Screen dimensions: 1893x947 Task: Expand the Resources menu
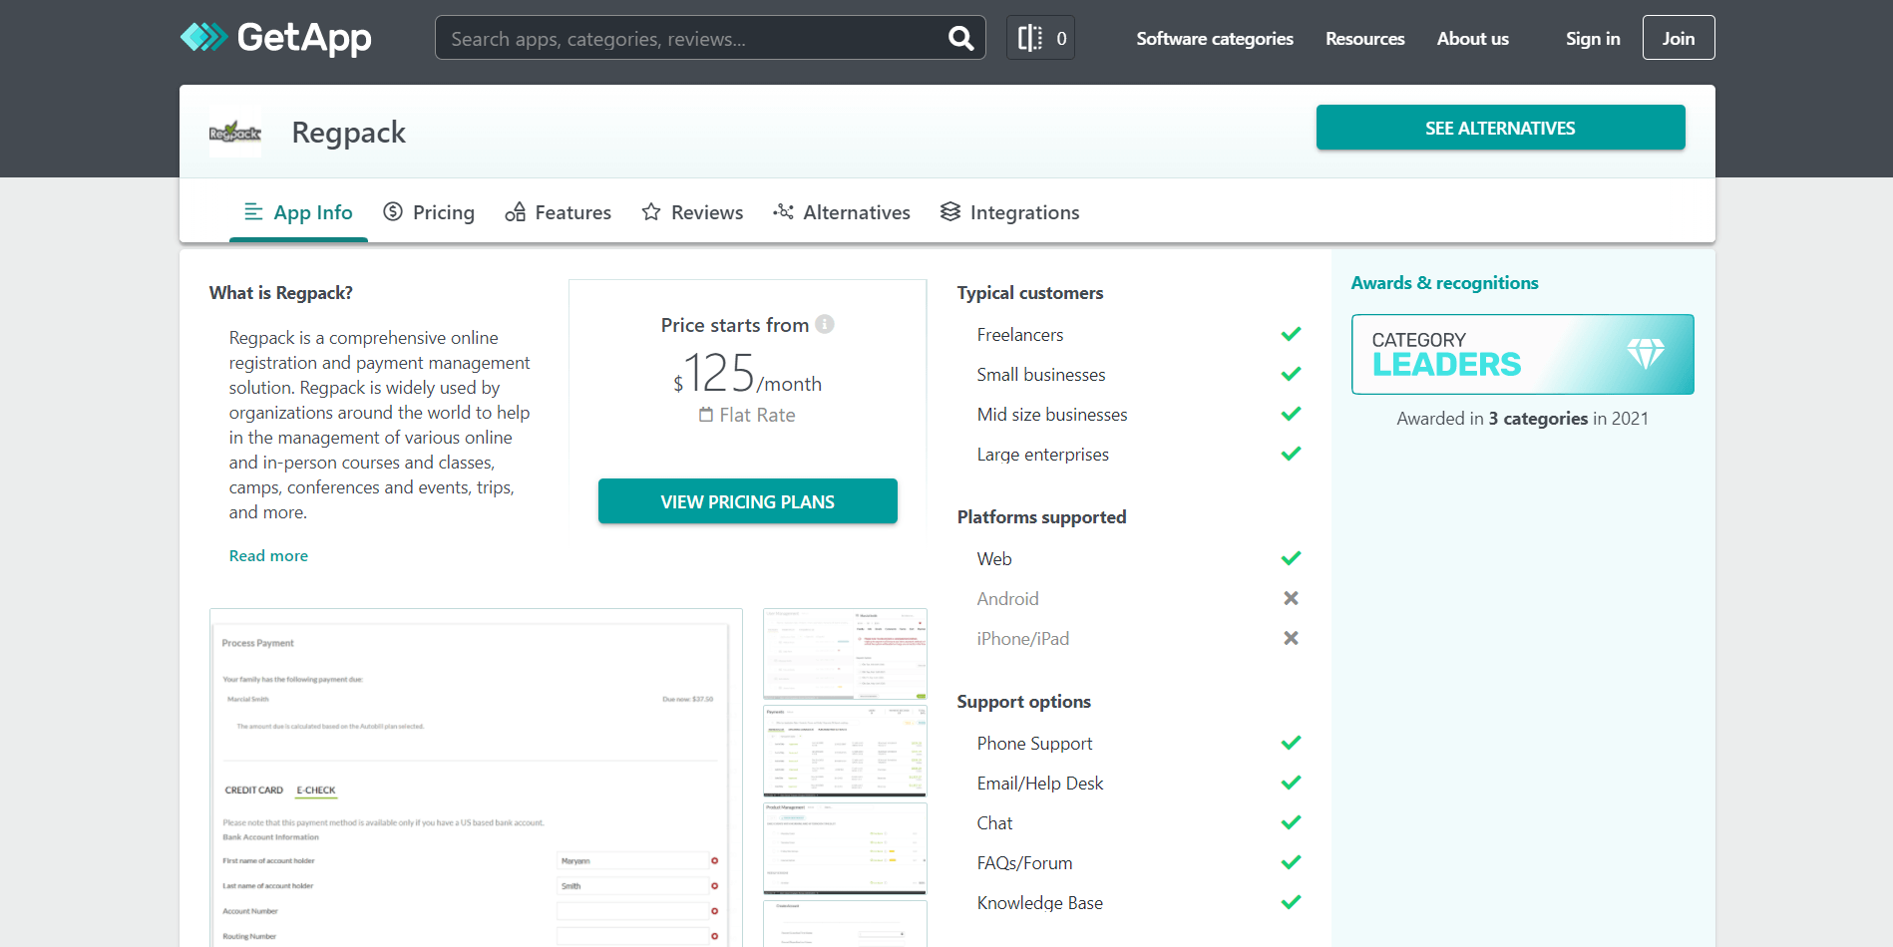(1364, 39)
